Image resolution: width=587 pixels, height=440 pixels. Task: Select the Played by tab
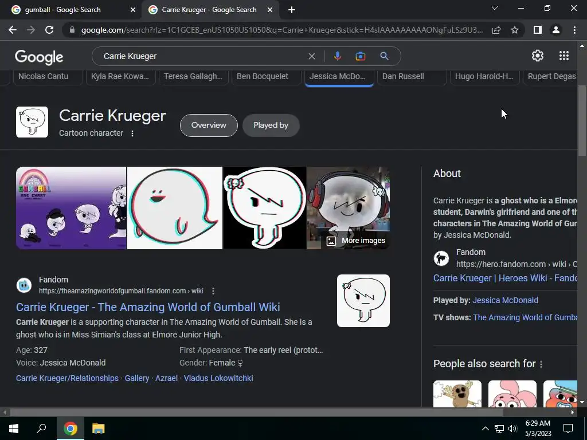click(x=271, y=125)
